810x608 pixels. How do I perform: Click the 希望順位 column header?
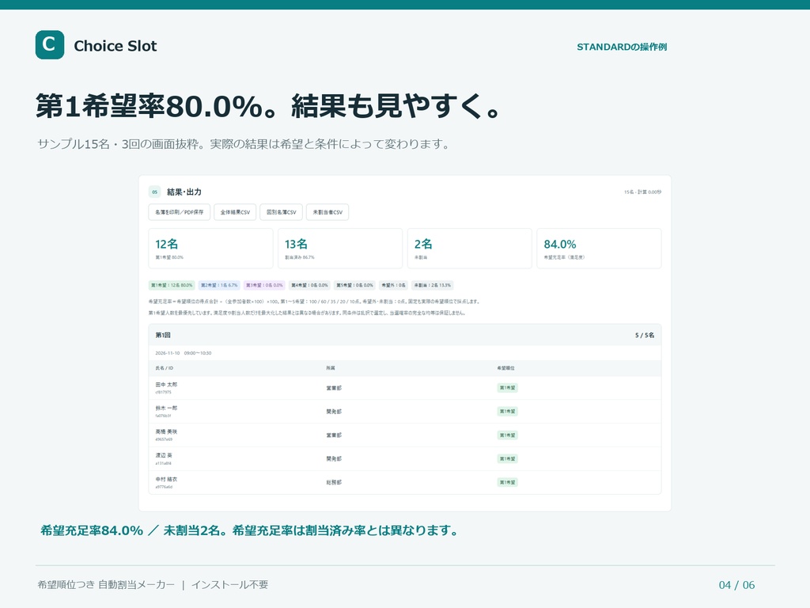point(505,368)
